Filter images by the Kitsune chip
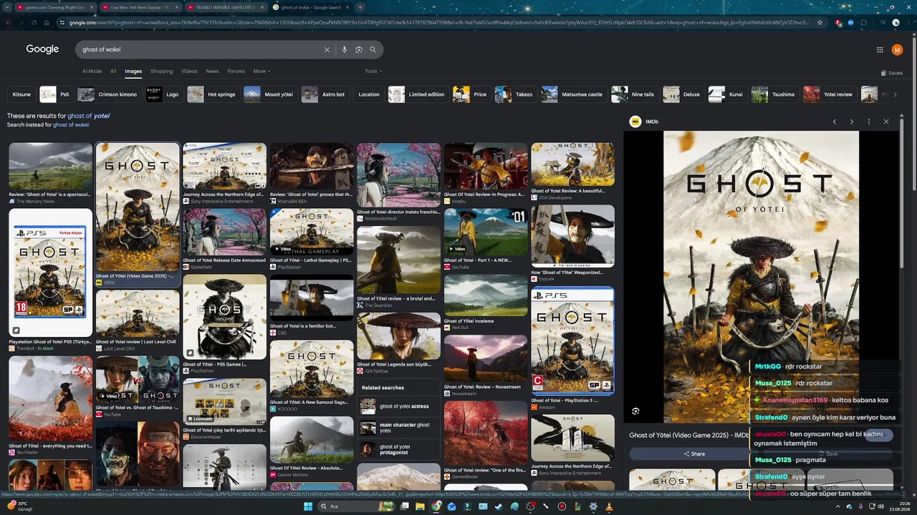917x515 pixels. coord(21,94)
